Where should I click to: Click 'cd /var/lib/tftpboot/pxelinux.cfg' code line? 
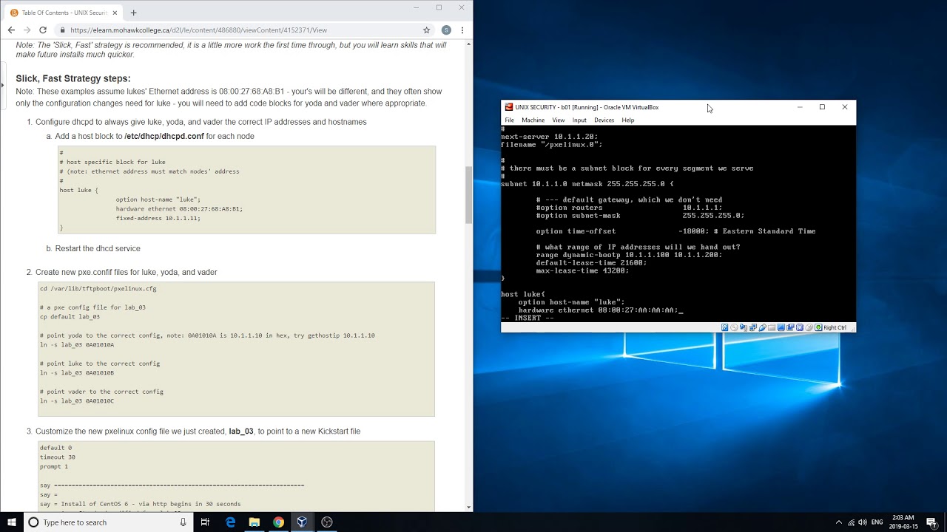[x=98, y=289]
